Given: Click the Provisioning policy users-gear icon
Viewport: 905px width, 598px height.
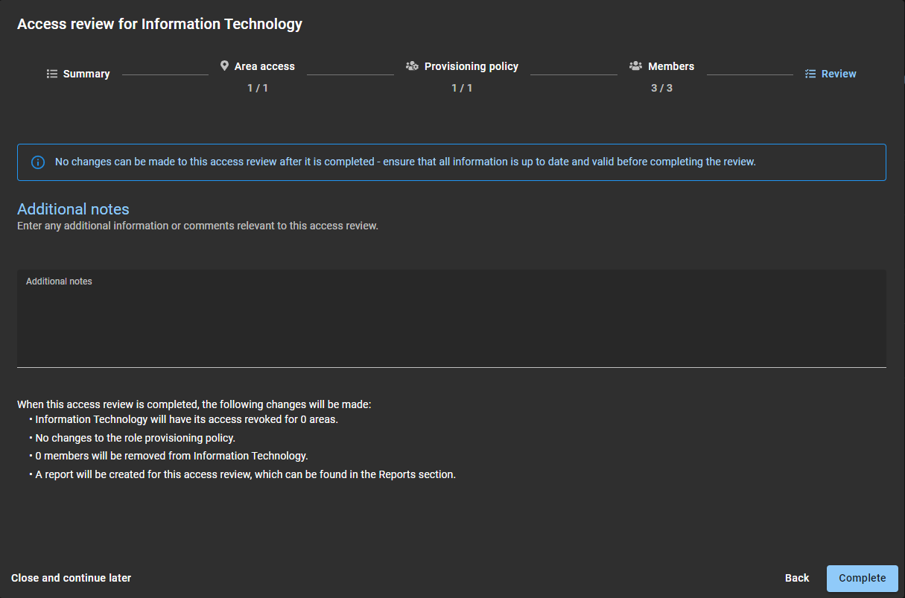Looking at the screenshot, I should point(412,66).
